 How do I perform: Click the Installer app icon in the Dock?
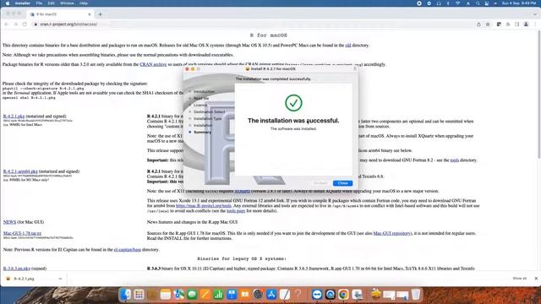[x=357, y=295]
